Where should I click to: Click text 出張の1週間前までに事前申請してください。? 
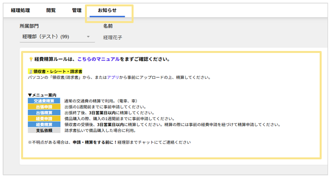[106, 107]
